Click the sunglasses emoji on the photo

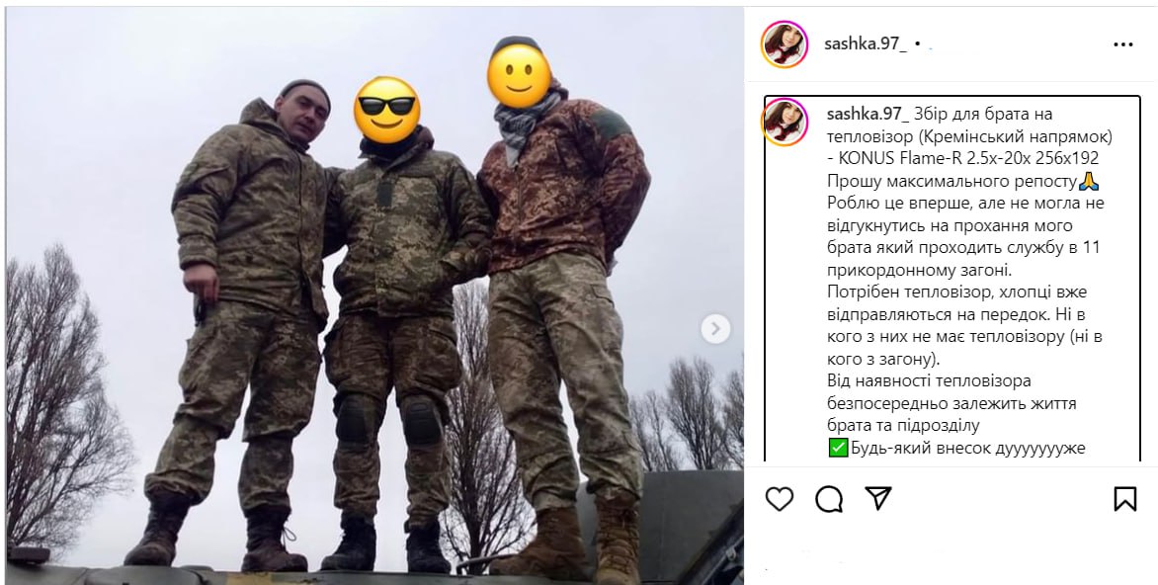click(x=387, y=110)
